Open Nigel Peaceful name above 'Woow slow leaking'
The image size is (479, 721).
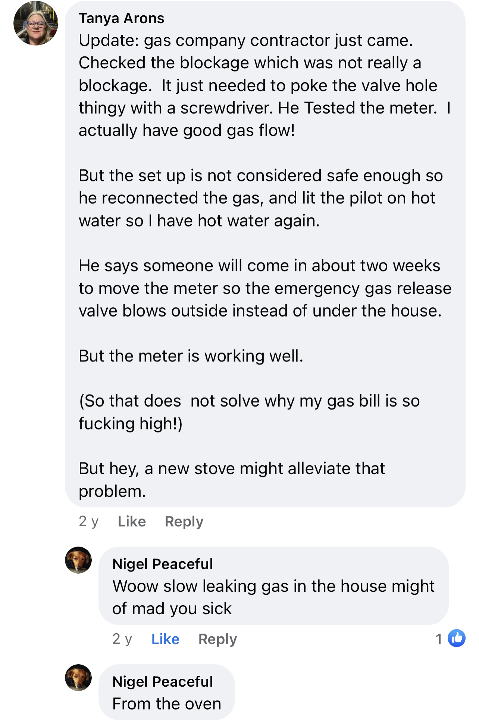163,564
